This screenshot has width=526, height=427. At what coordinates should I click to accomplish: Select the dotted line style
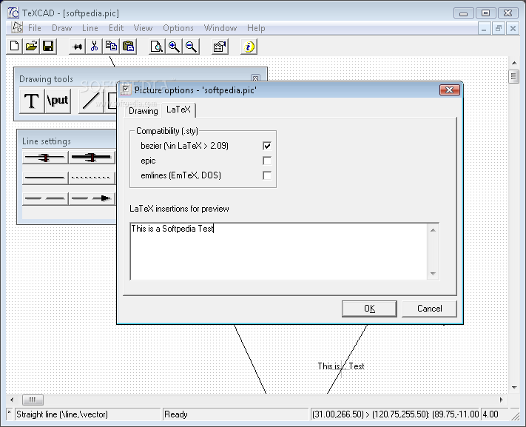[x=92, y=178]
